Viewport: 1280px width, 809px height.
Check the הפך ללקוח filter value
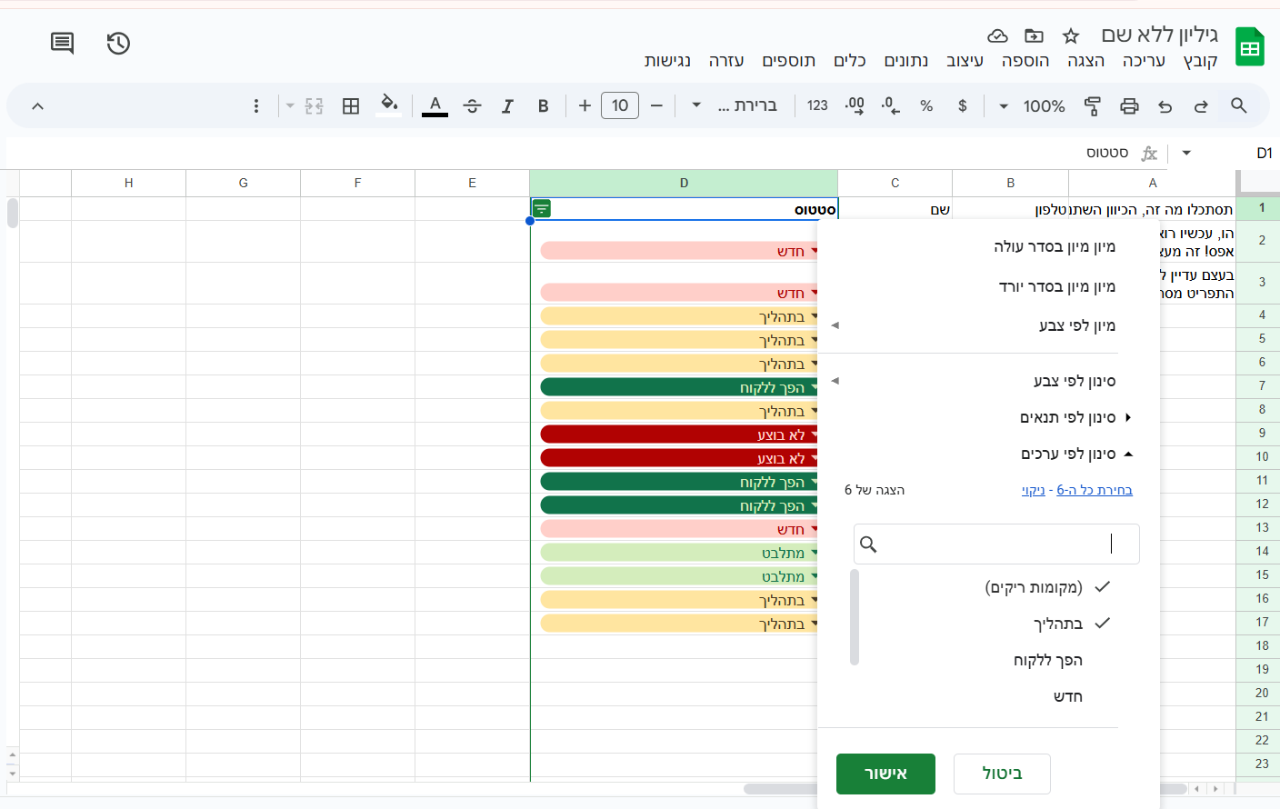click(1047, 660)
